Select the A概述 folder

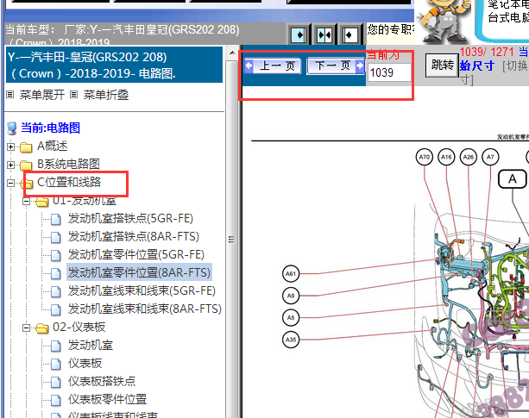[x=53, y=147]
